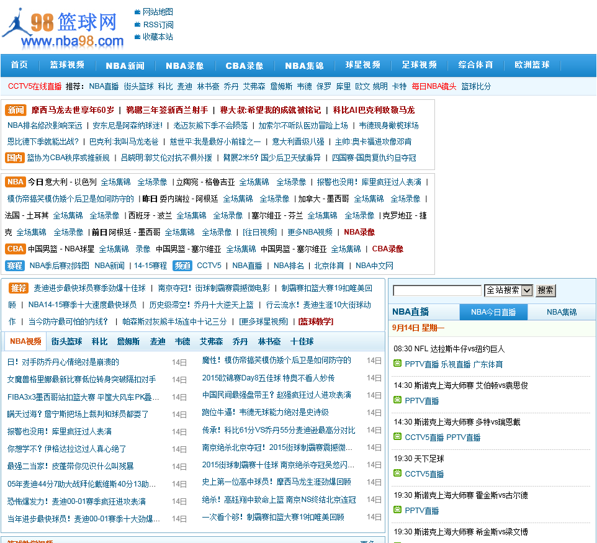Screen dimensions: 597x543
Task: Click the search text input field
Action: click(x=437, y=291)
